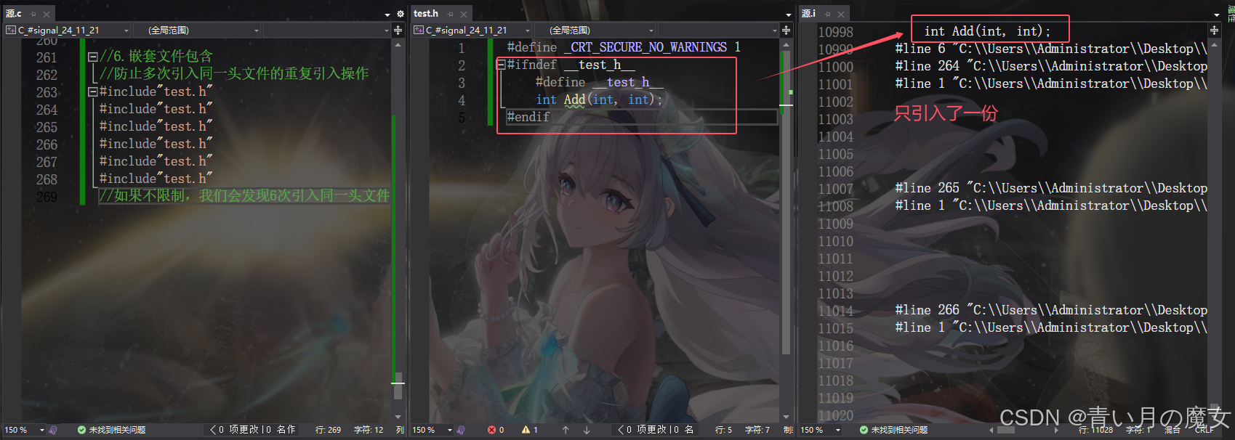Switch to the 源.c tab

tap(14, 14)
